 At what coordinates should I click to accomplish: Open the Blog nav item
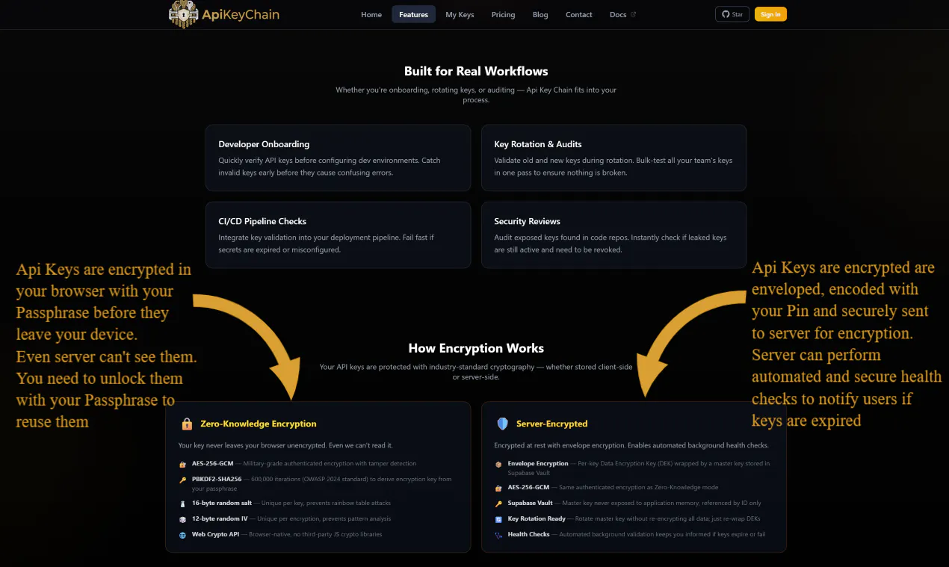540,14
